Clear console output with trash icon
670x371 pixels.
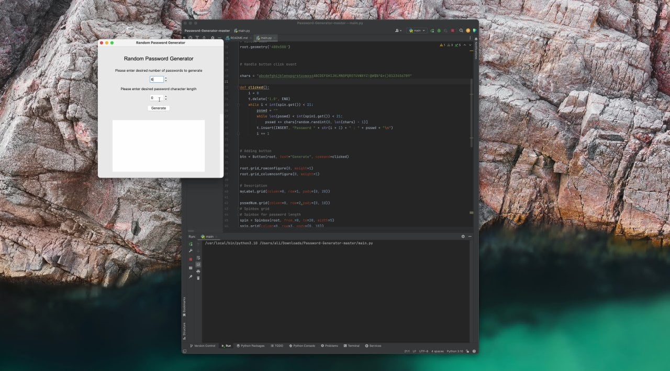click(x=198, y=278)
